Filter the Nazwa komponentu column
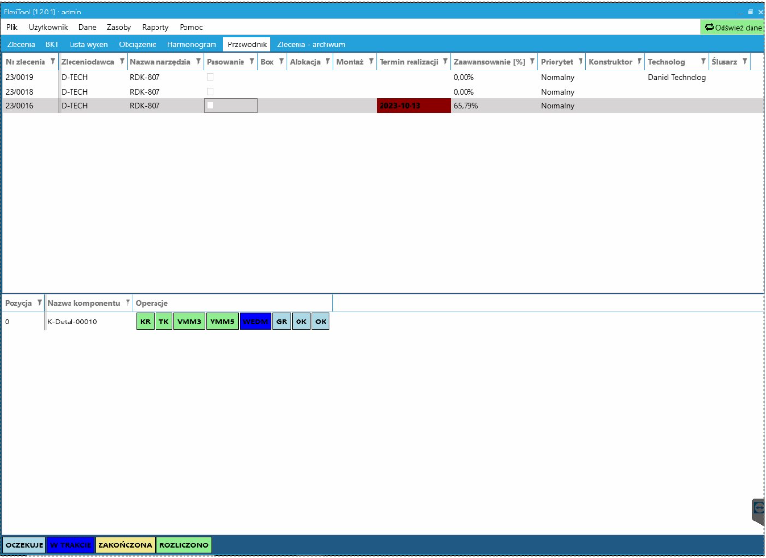 tap(127, 303)
